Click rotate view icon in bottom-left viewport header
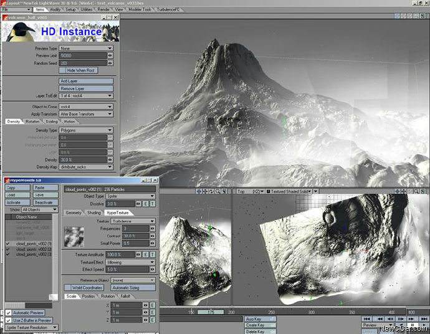This screenshot has height=334, width=430. (x=211, y=191)
